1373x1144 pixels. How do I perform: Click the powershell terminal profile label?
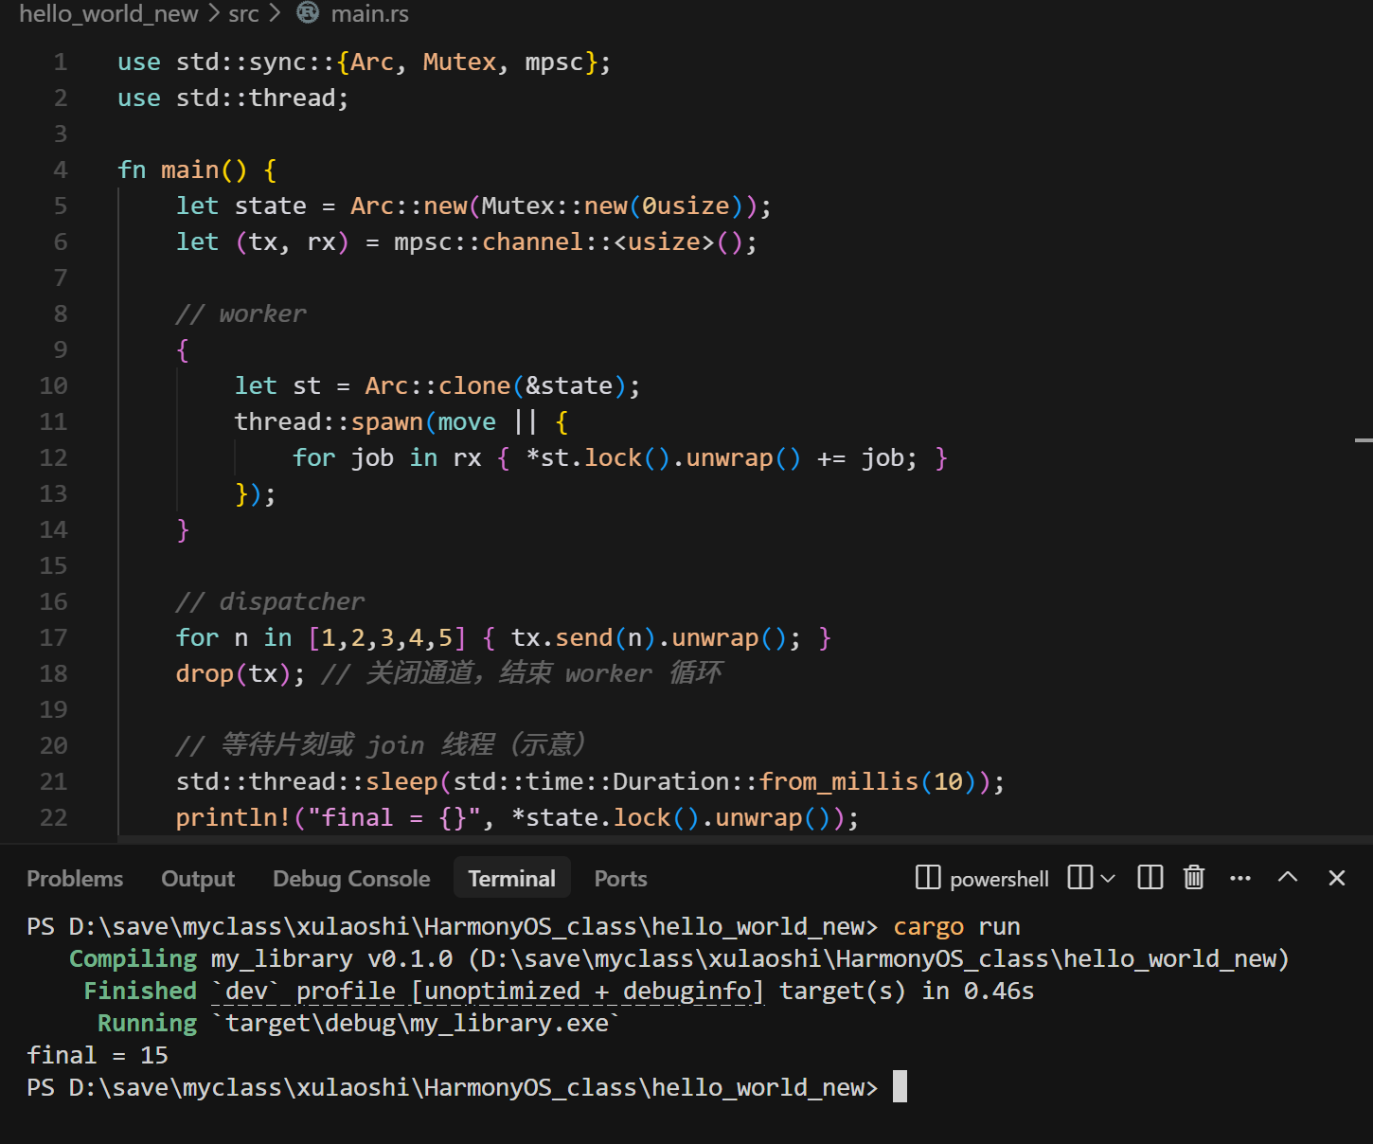pos(999,880)
